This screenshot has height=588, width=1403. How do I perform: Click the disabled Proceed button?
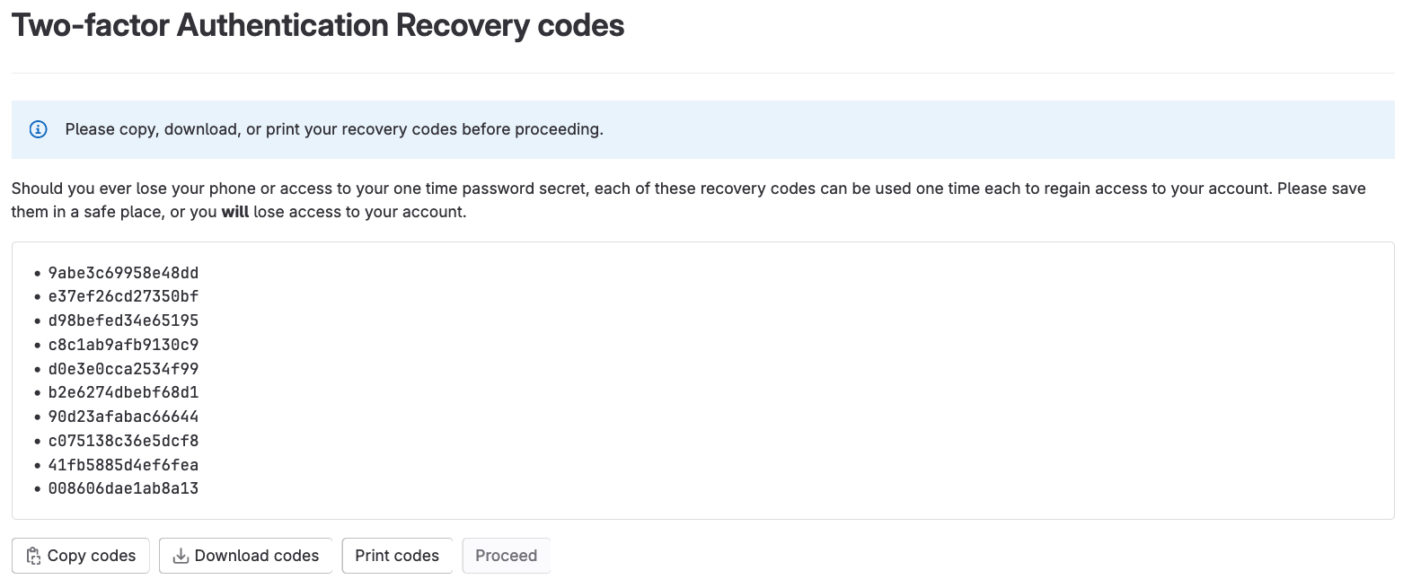pyautogui.click(x=506, y=556)
